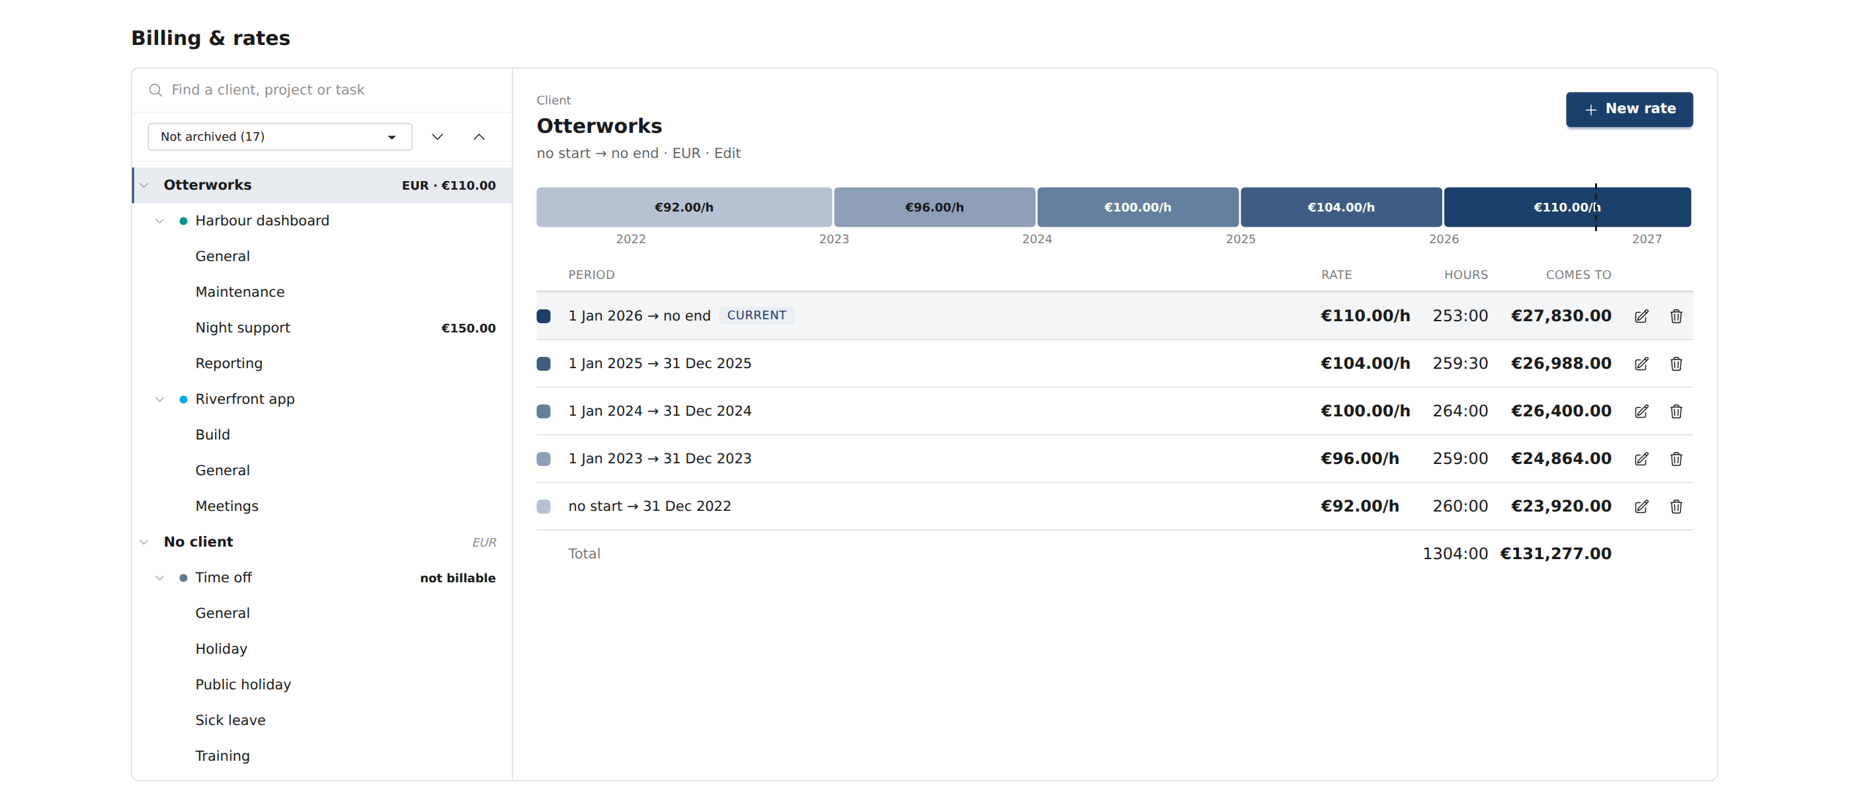This screenshot has width=1849, height=805.
Task: Open the Not archived (17) filter dropdown
Action: pyautogui.click(x=280, y=136)
